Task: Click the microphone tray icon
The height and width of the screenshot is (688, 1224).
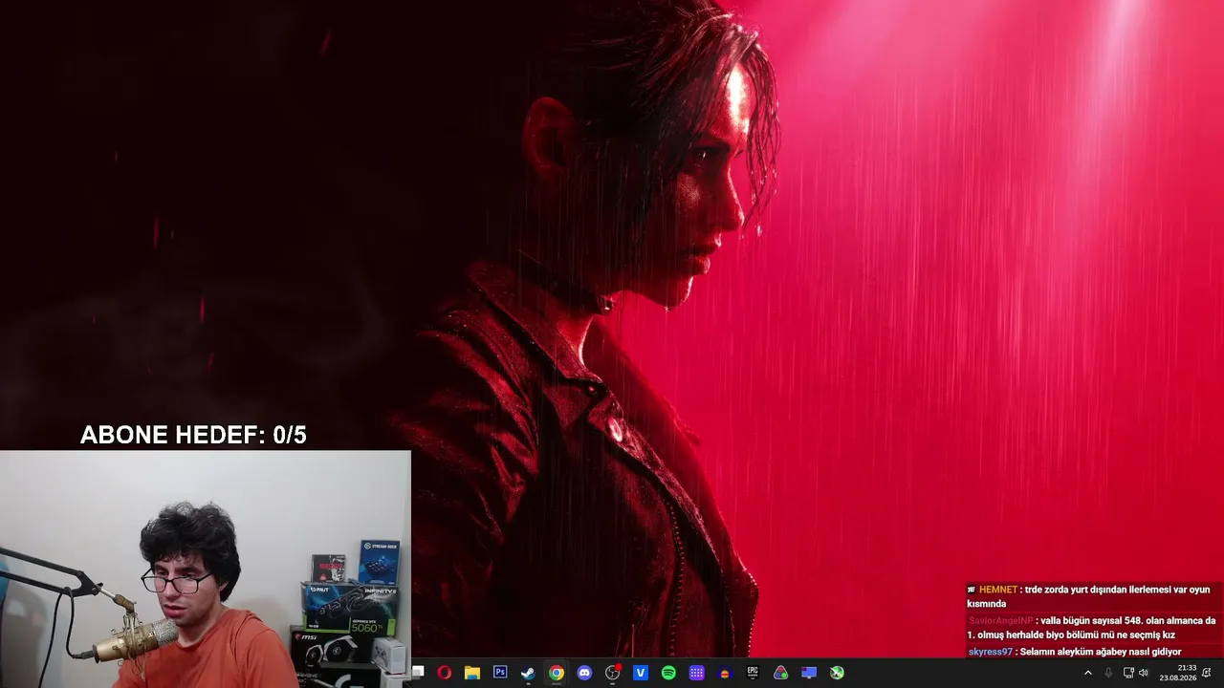Action: coord(1108,673)
